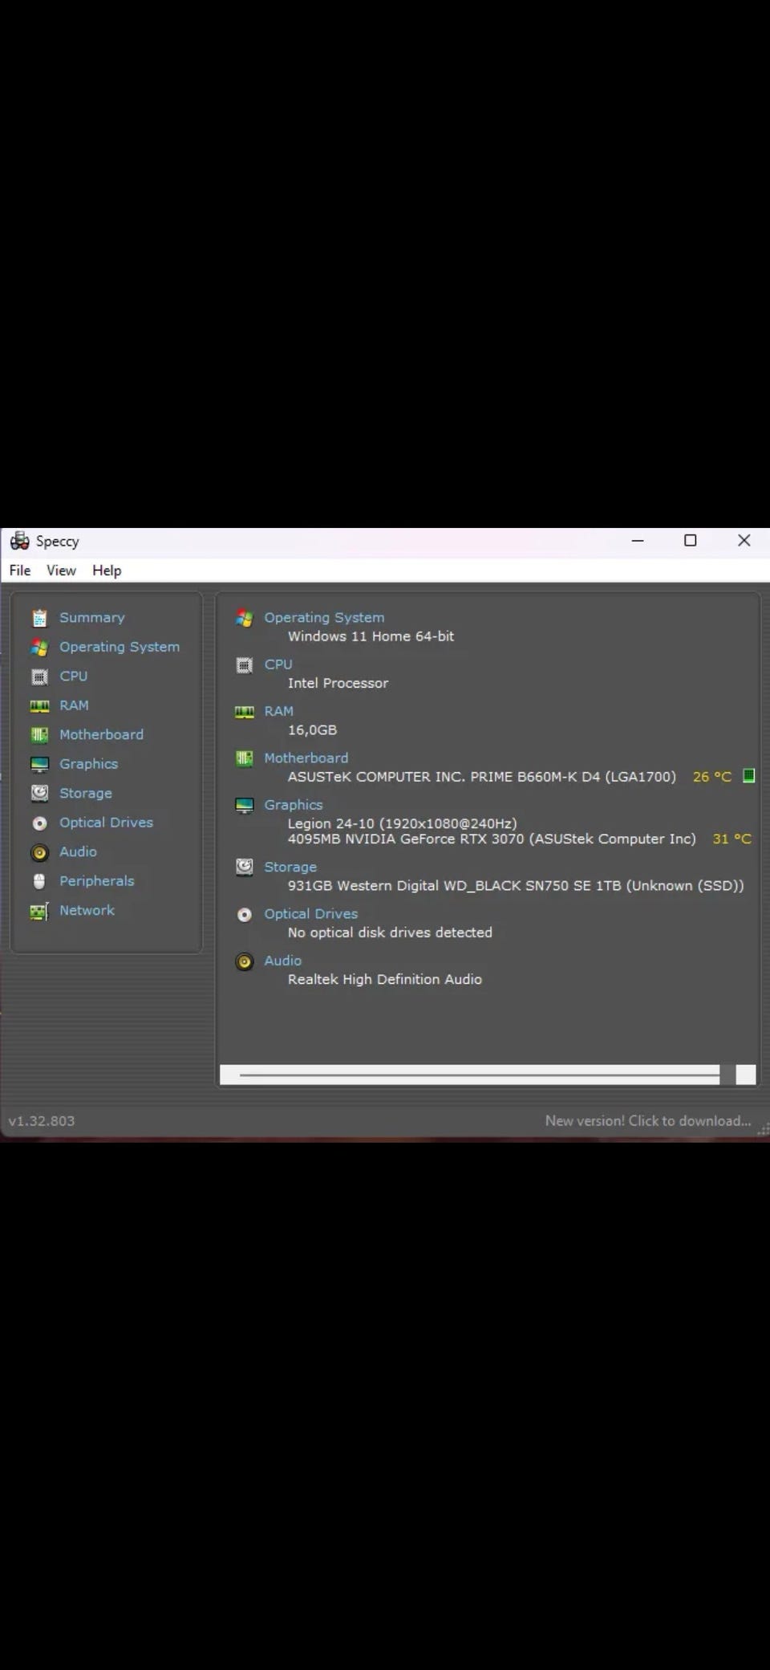
Task: Select Peripherals in the sidebar
Action: point(97,881)
